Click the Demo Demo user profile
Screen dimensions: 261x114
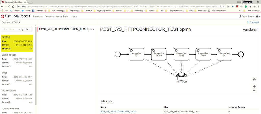246,17
